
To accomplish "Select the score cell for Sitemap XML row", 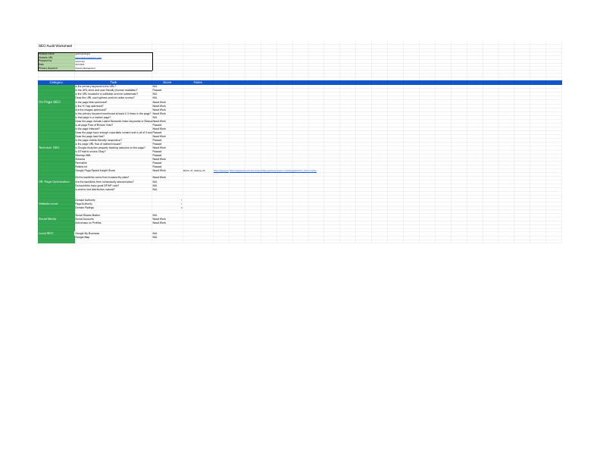I will tap(167, 155).
